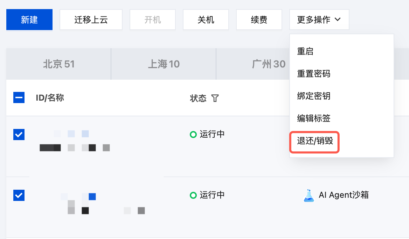Click the AI Agent沙箱 flask icon
The image size is (409, 239).
309,195
